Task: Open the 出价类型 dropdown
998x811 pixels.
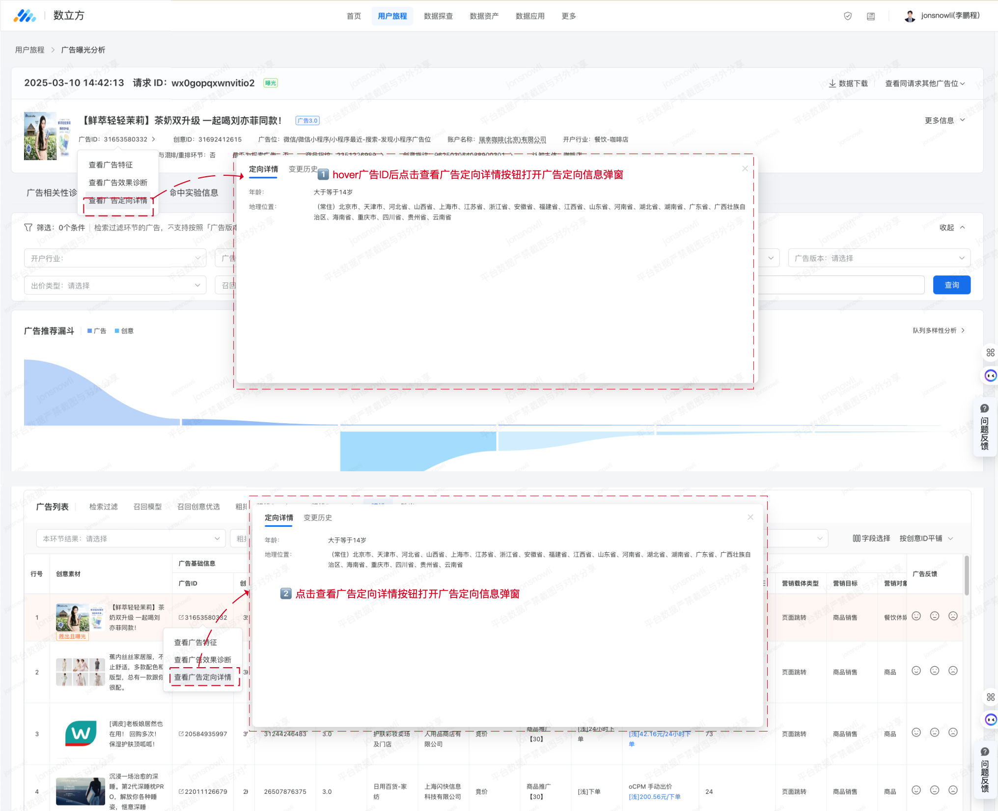Action: [x=115, y=285]
